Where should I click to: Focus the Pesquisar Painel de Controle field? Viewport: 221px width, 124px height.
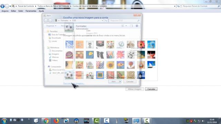pyautogui.click(x=201, y=6)
